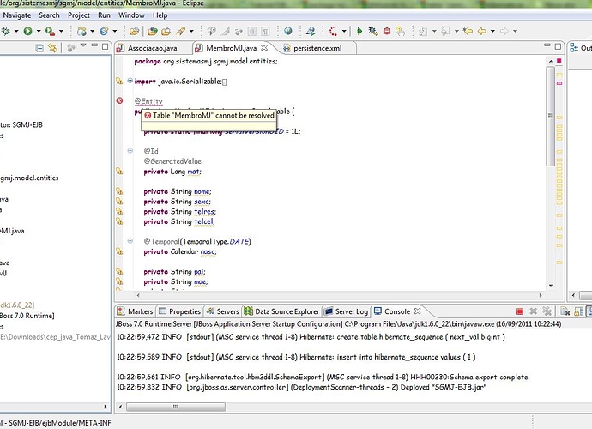
Task: Expand the folded import section
Action: (x=130, y=81)
